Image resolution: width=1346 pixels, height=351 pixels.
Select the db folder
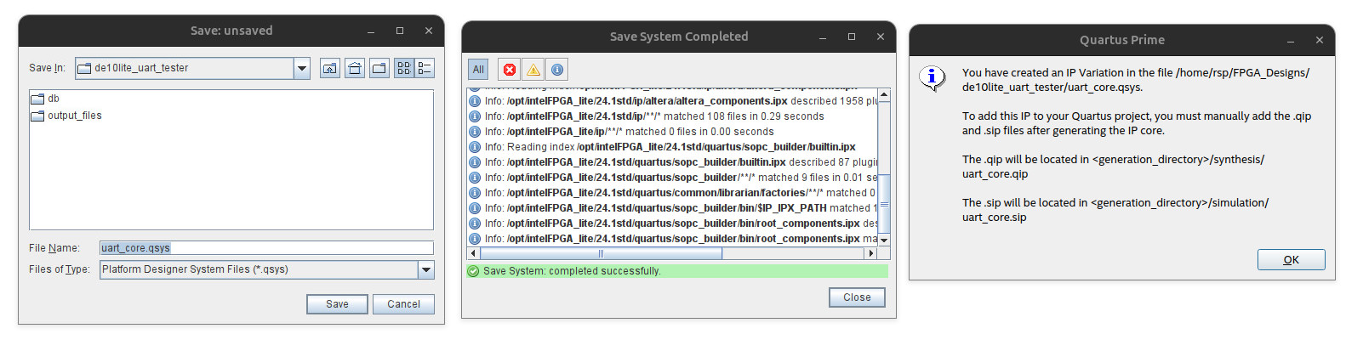pyautogui.click(x=53, y=99)
